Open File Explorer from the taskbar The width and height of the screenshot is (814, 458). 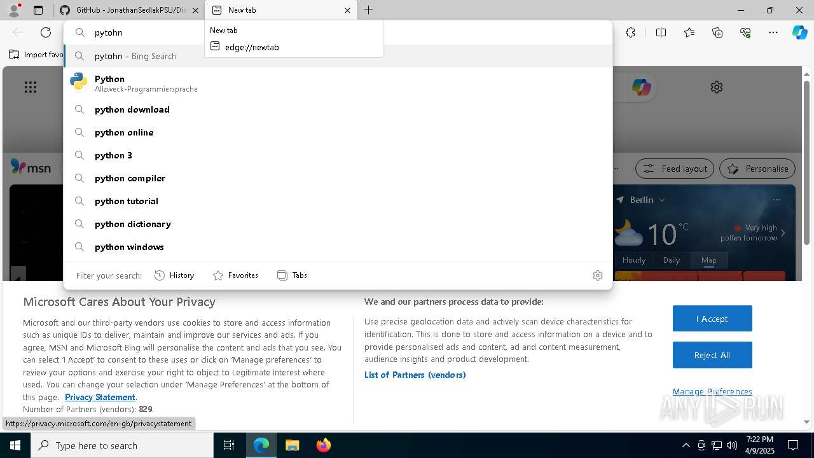click(x=292, y=445)
